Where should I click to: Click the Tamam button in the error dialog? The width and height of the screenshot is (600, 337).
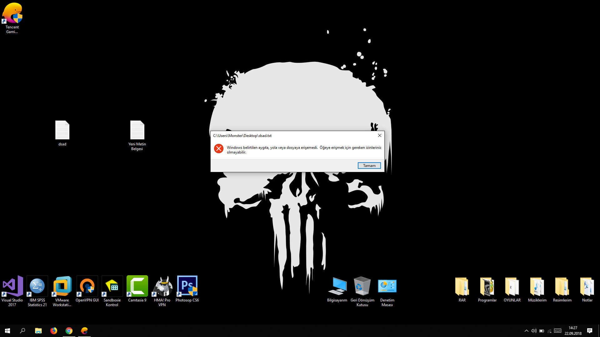[369, 166]
